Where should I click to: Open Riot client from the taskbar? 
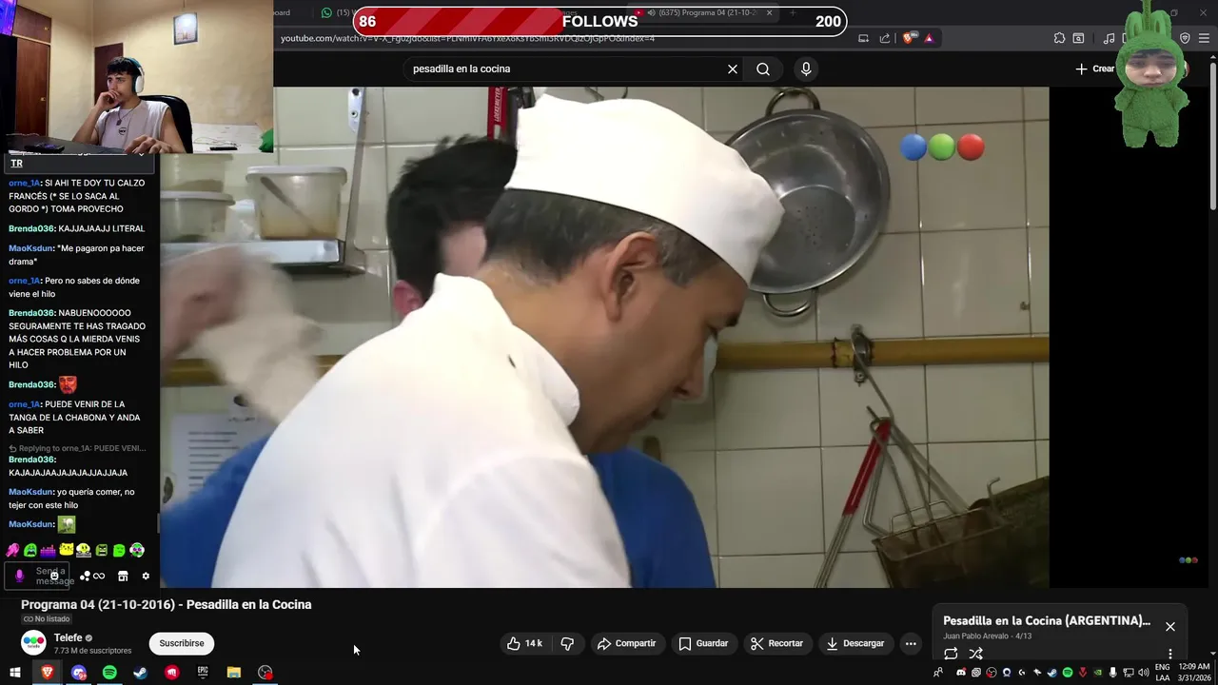pos(172,673)
